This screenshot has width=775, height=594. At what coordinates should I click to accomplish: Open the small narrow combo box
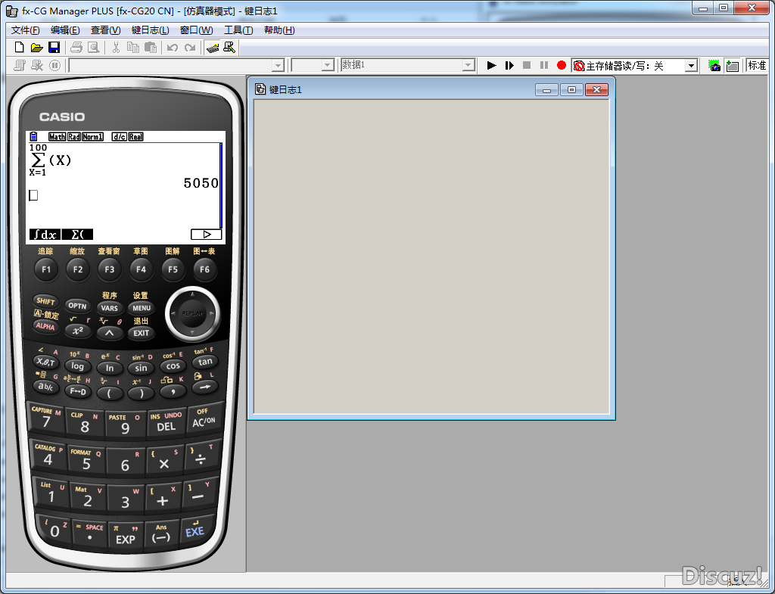(x=327, y=65)
